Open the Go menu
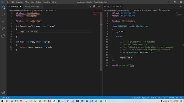 [x=32, y=2]
